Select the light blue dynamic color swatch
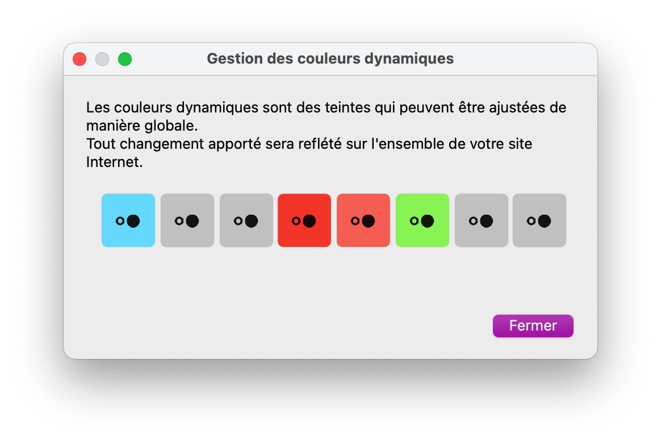Screen dimensions: 661x443 tap(128, 220)
